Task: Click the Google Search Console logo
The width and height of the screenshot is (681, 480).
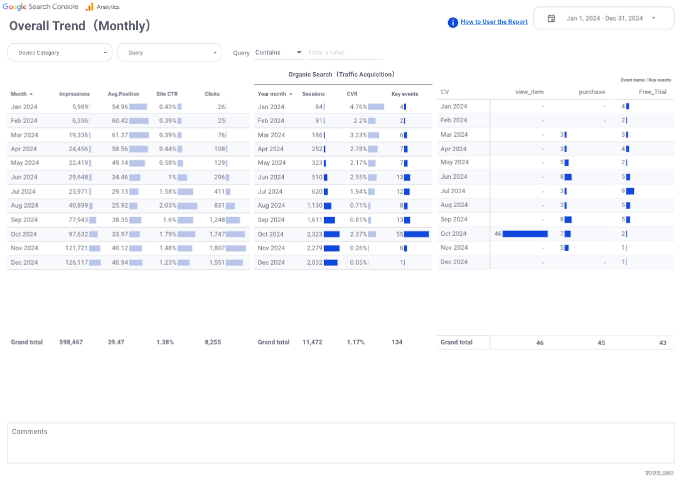Action: (40, 7)
